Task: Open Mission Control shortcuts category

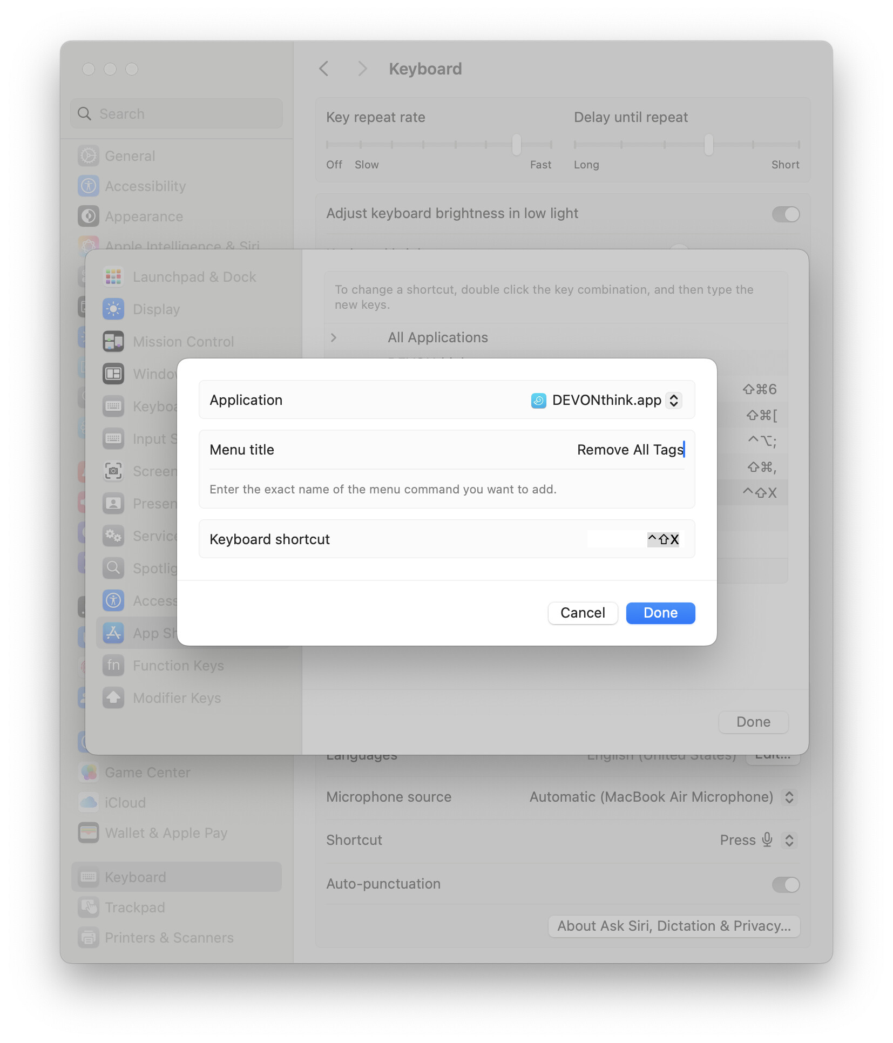Action: [183, 342]
